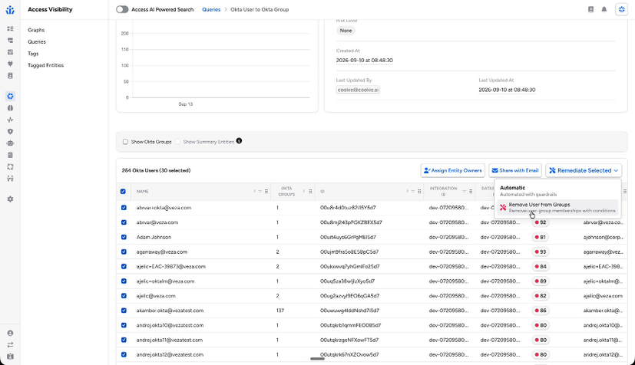
Task: Open the user account icon in the sidebar
Action: click(10, 333)
